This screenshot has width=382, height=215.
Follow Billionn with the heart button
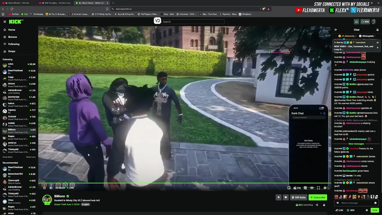click(286, 197)
